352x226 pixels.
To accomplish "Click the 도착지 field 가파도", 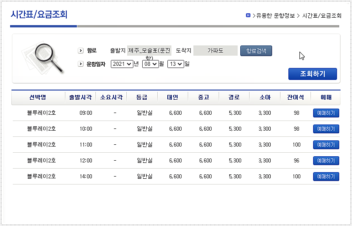I will coord(215,51).
